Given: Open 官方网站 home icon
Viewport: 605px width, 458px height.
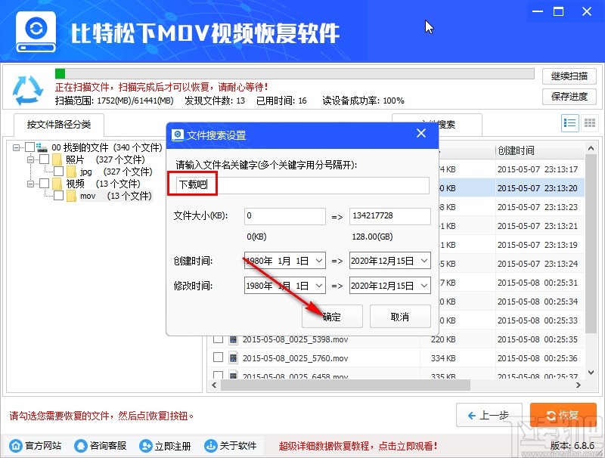Looking at the screenshot, I should 16,446.
